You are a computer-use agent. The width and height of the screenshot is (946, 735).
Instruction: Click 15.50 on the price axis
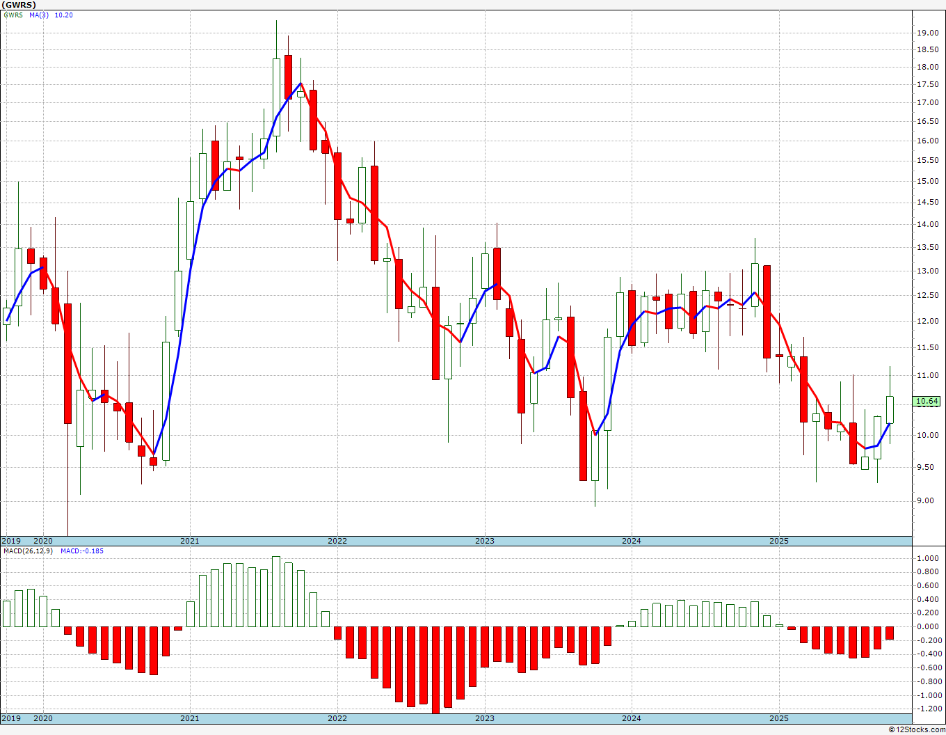927,161
